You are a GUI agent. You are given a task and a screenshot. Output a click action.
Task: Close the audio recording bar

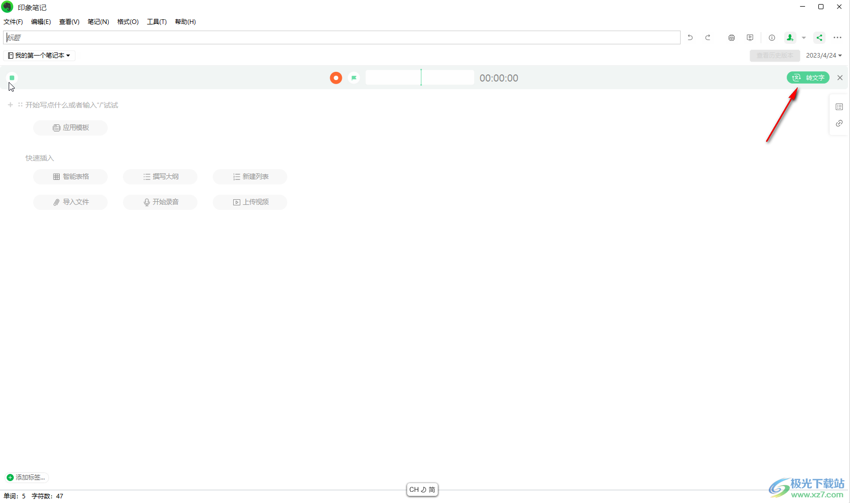(840, 78)
